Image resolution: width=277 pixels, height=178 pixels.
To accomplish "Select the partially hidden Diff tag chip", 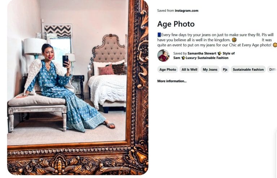I will coord(272,69).
